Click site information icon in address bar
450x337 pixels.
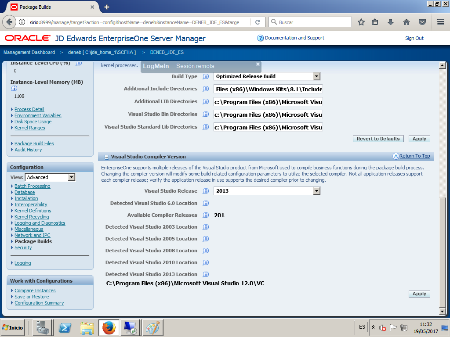click(22, 22)
